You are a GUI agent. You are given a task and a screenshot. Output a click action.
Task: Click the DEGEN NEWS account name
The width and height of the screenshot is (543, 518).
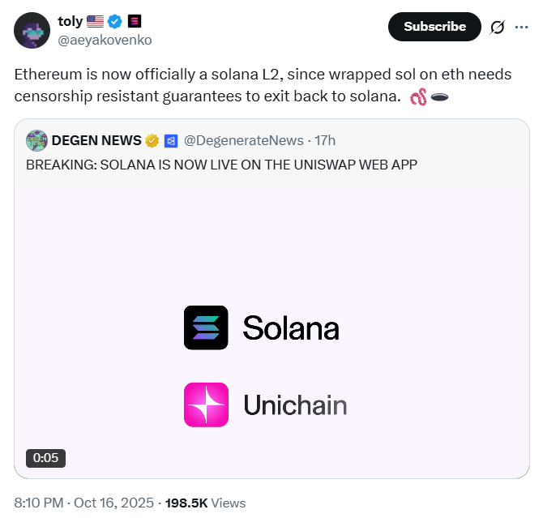96,141
